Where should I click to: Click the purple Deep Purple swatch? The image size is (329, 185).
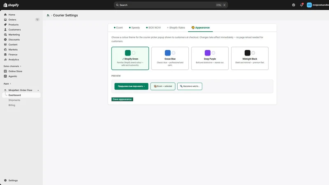tap(208, 53)
